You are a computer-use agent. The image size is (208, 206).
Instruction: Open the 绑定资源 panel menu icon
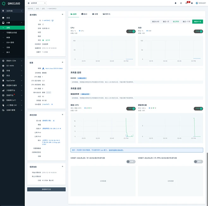click(x=63, y=115)
